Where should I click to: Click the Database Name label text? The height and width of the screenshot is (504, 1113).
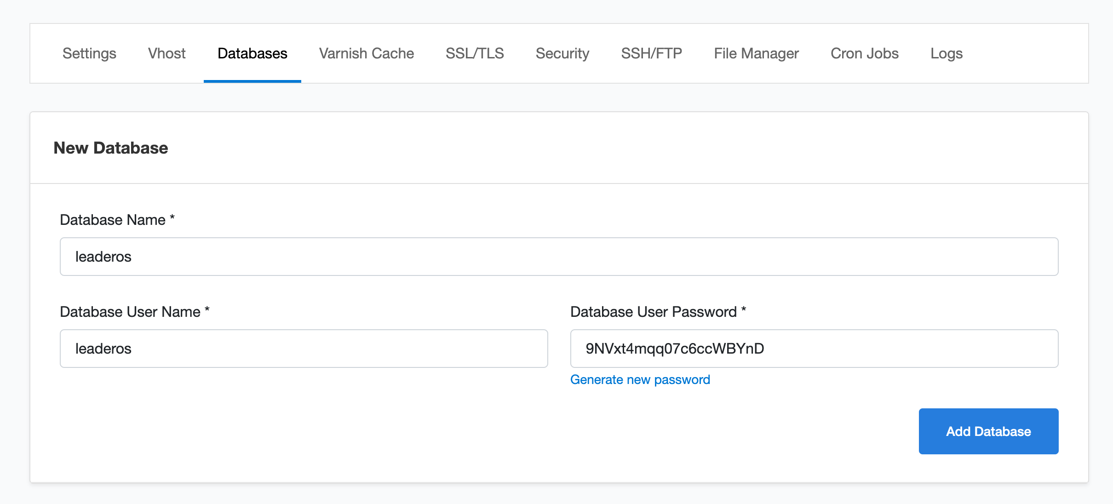click(x=113, y=220)
